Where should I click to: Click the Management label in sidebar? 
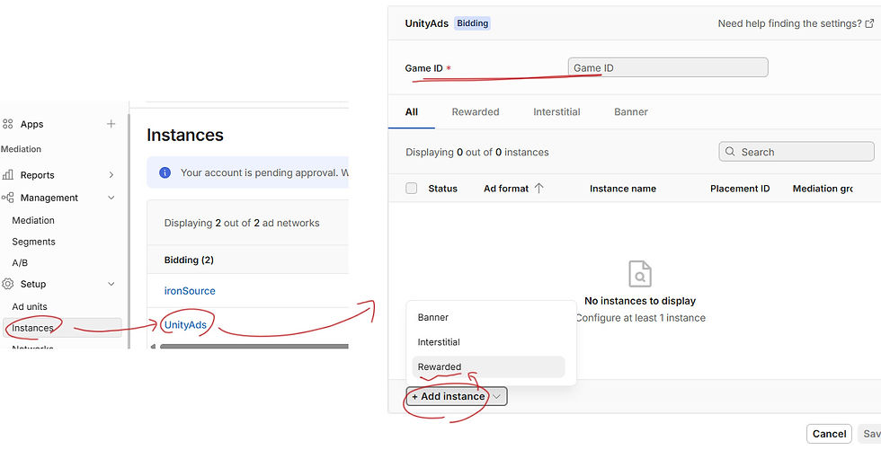(49, 198)
